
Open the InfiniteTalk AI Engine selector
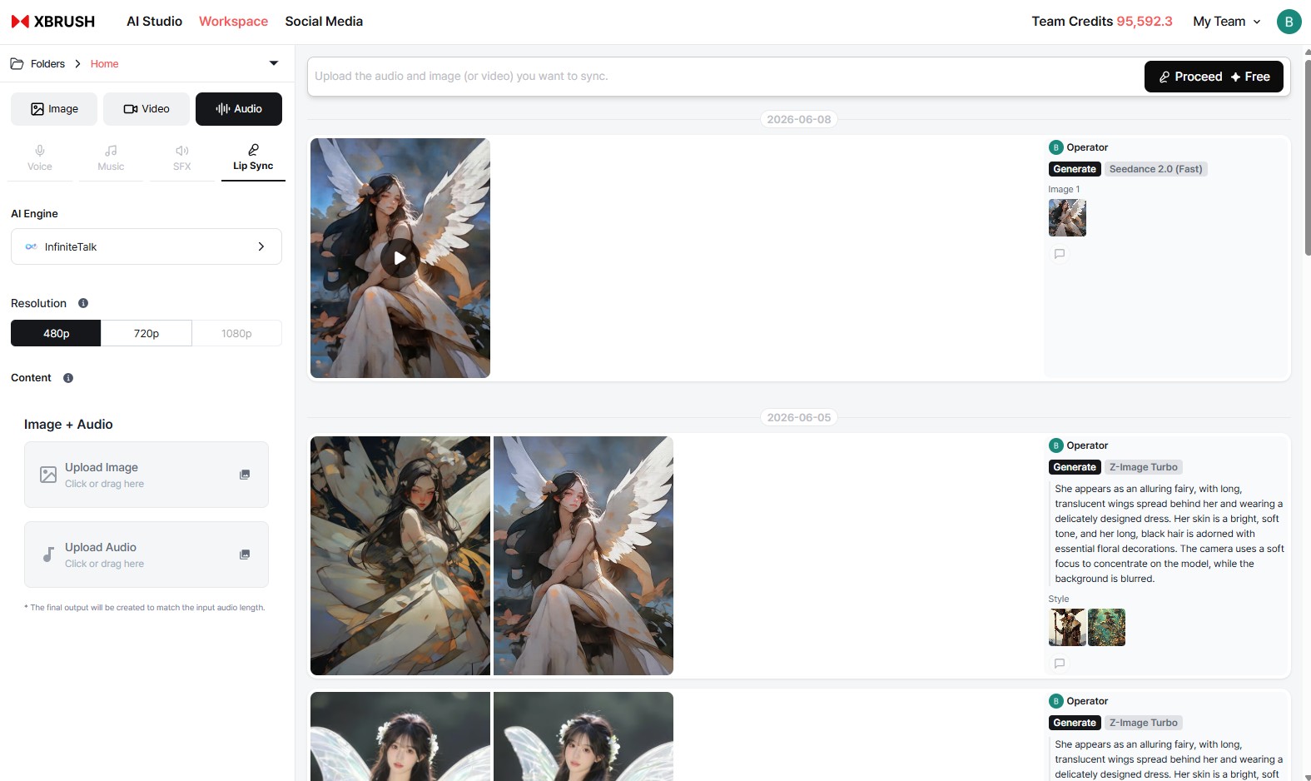[146, 246]
